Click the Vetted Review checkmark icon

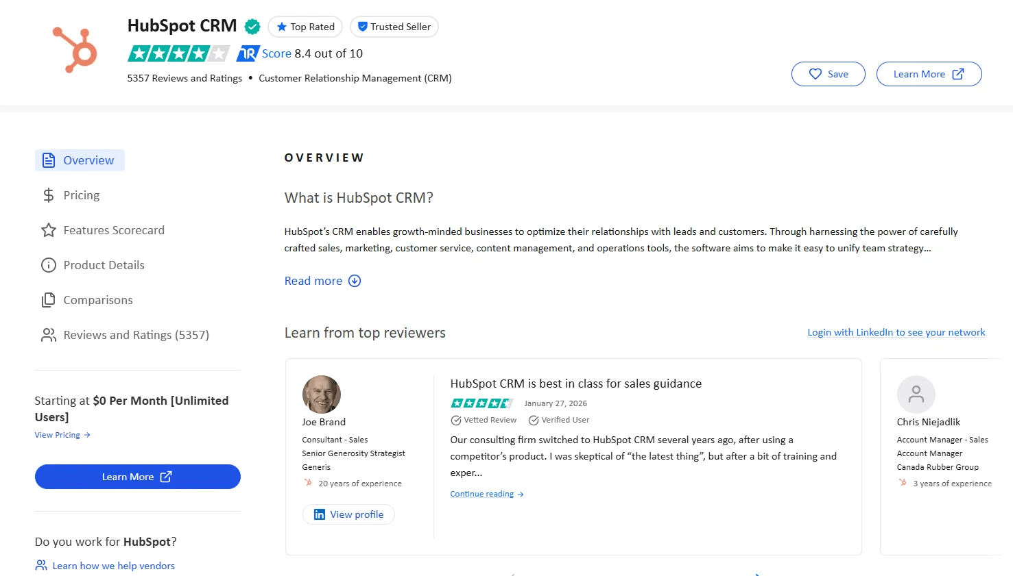456,420
